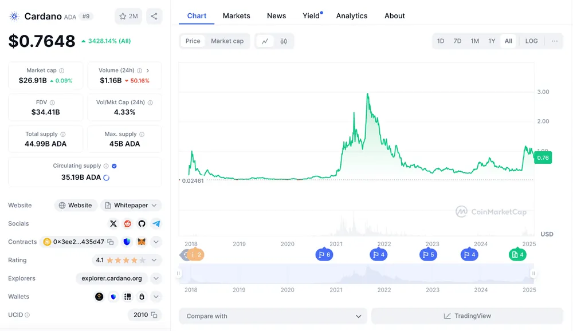Copy the UCID 2010 value
573x331 pixels.
point(154,314)
